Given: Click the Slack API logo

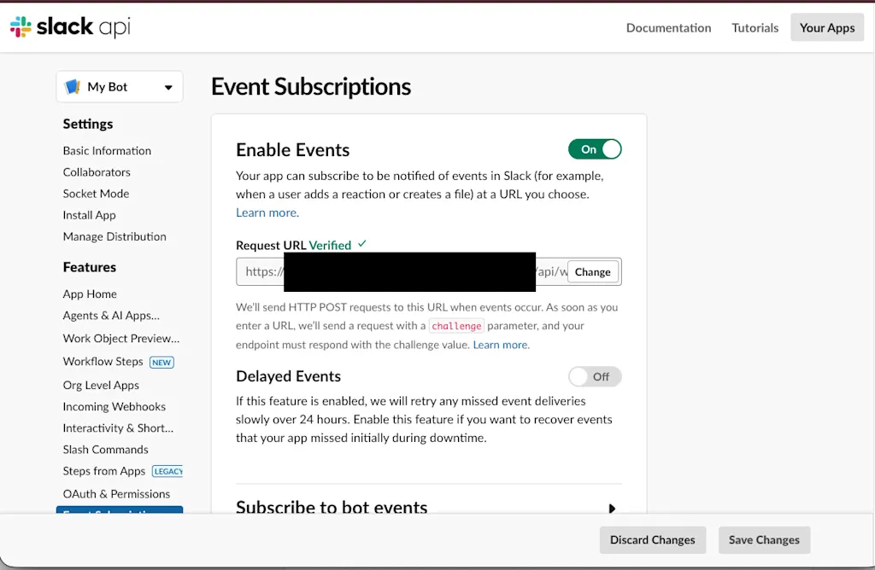Looking at the screenshot, I should tap(70, 26).
